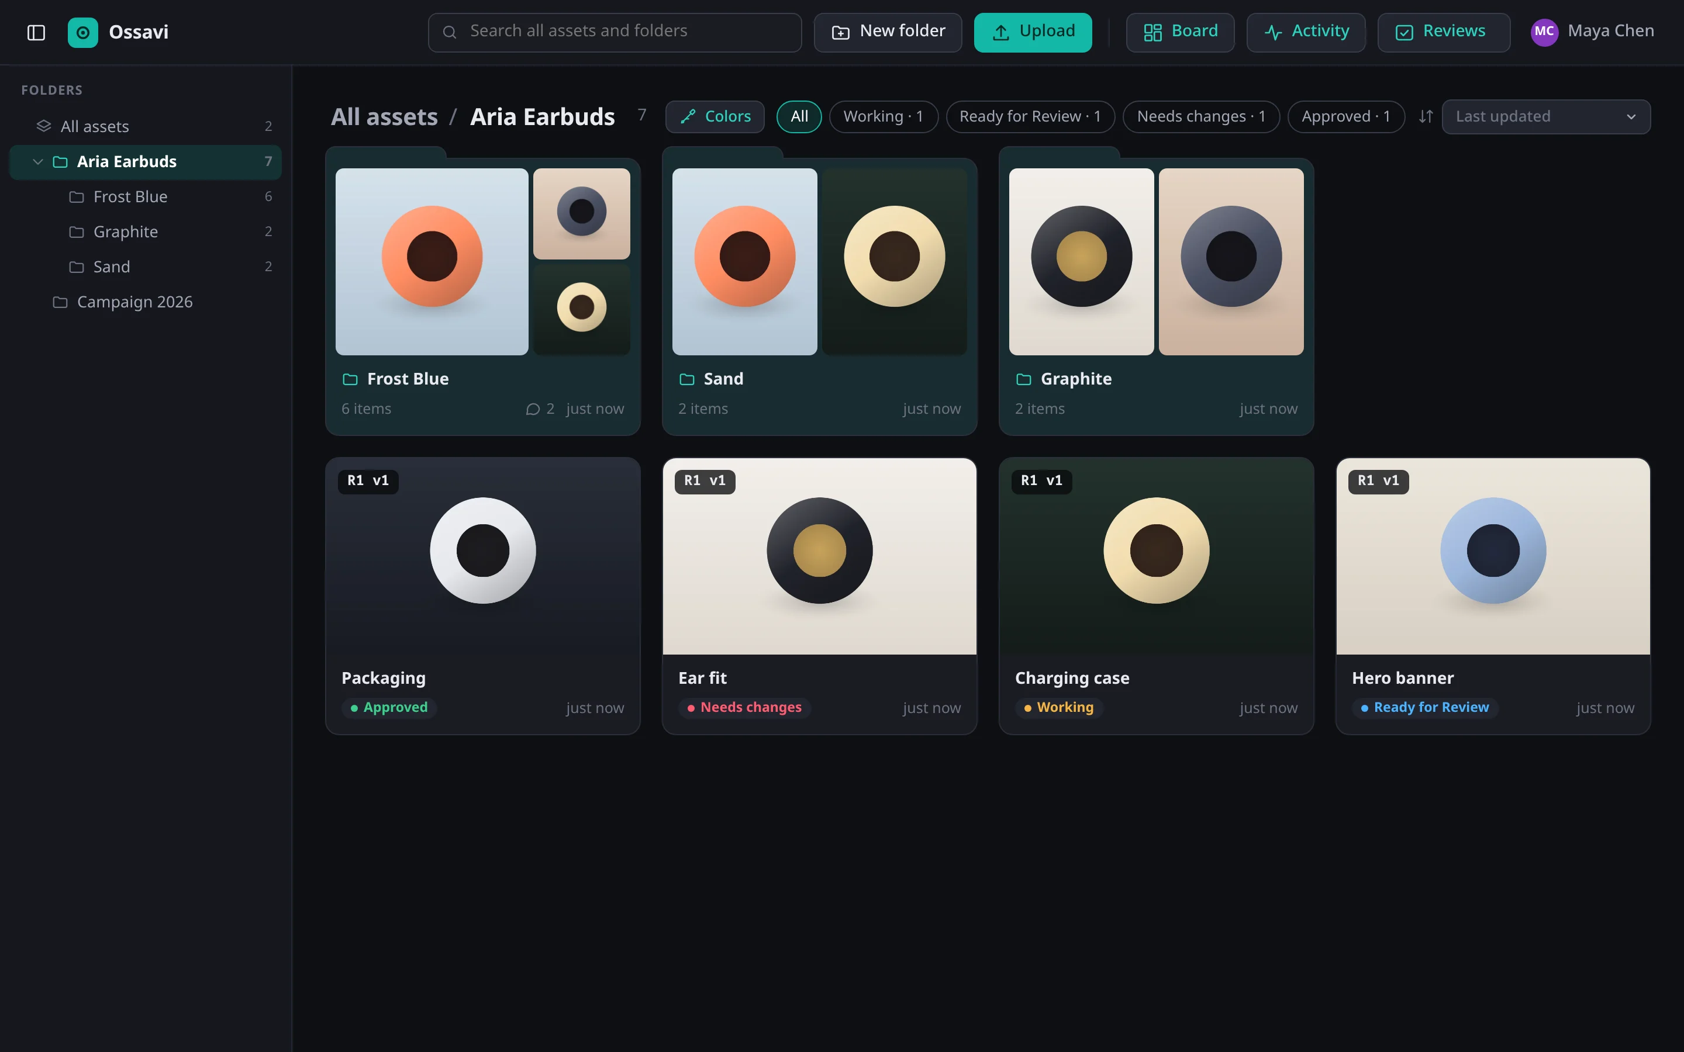Open the Activity feed
This screenshot has width=1684, height=1052.
click(1306, 32)
